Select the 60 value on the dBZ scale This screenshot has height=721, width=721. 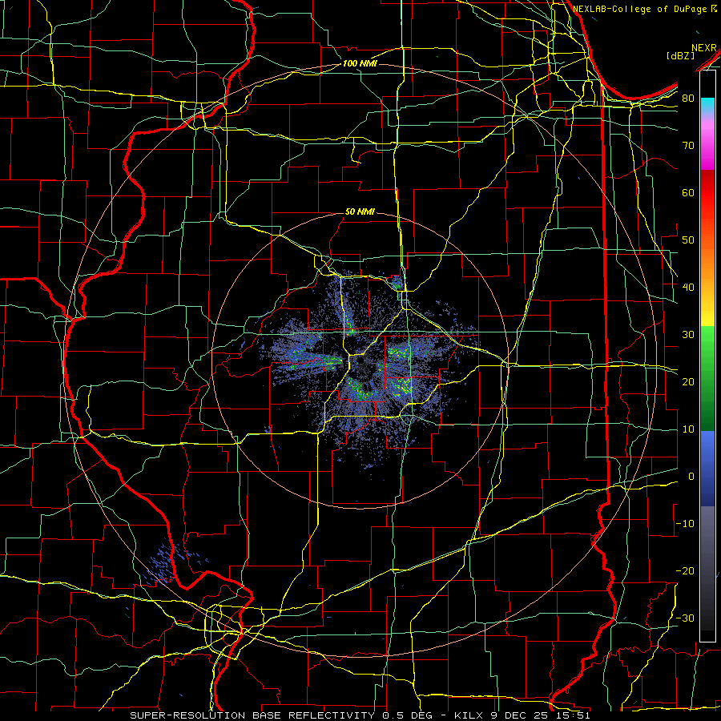point(688,192)
